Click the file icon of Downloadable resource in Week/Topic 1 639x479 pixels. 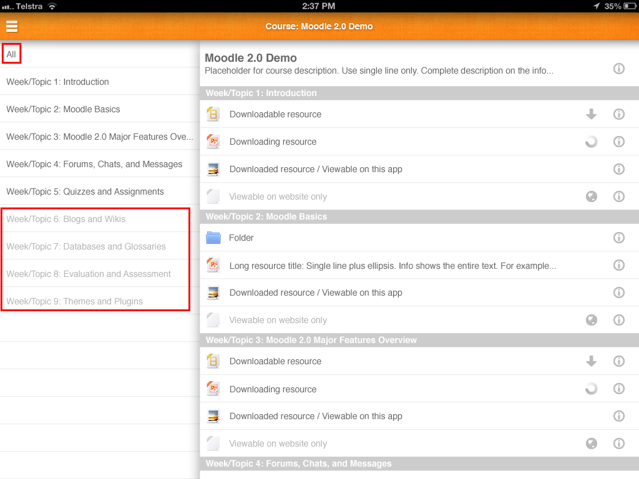213,114
